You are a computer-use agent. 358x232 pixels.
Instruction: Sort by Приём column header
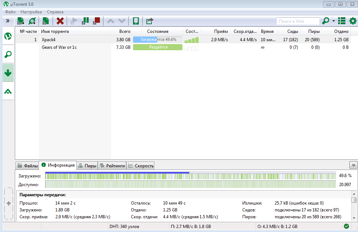[215, 31]
